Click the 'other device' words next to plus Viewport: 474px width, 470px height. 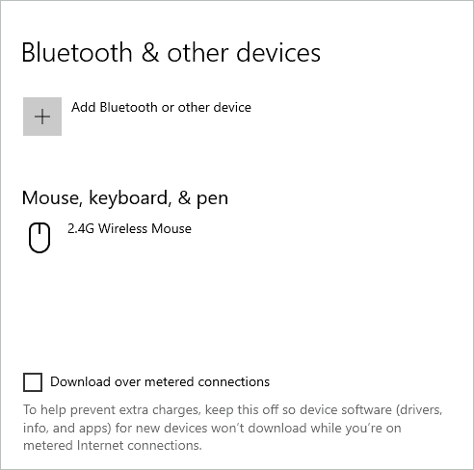point(215,107)
